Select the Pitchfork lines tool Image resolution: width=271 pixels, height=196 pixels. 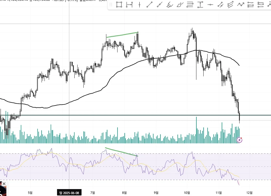[230, 5]
